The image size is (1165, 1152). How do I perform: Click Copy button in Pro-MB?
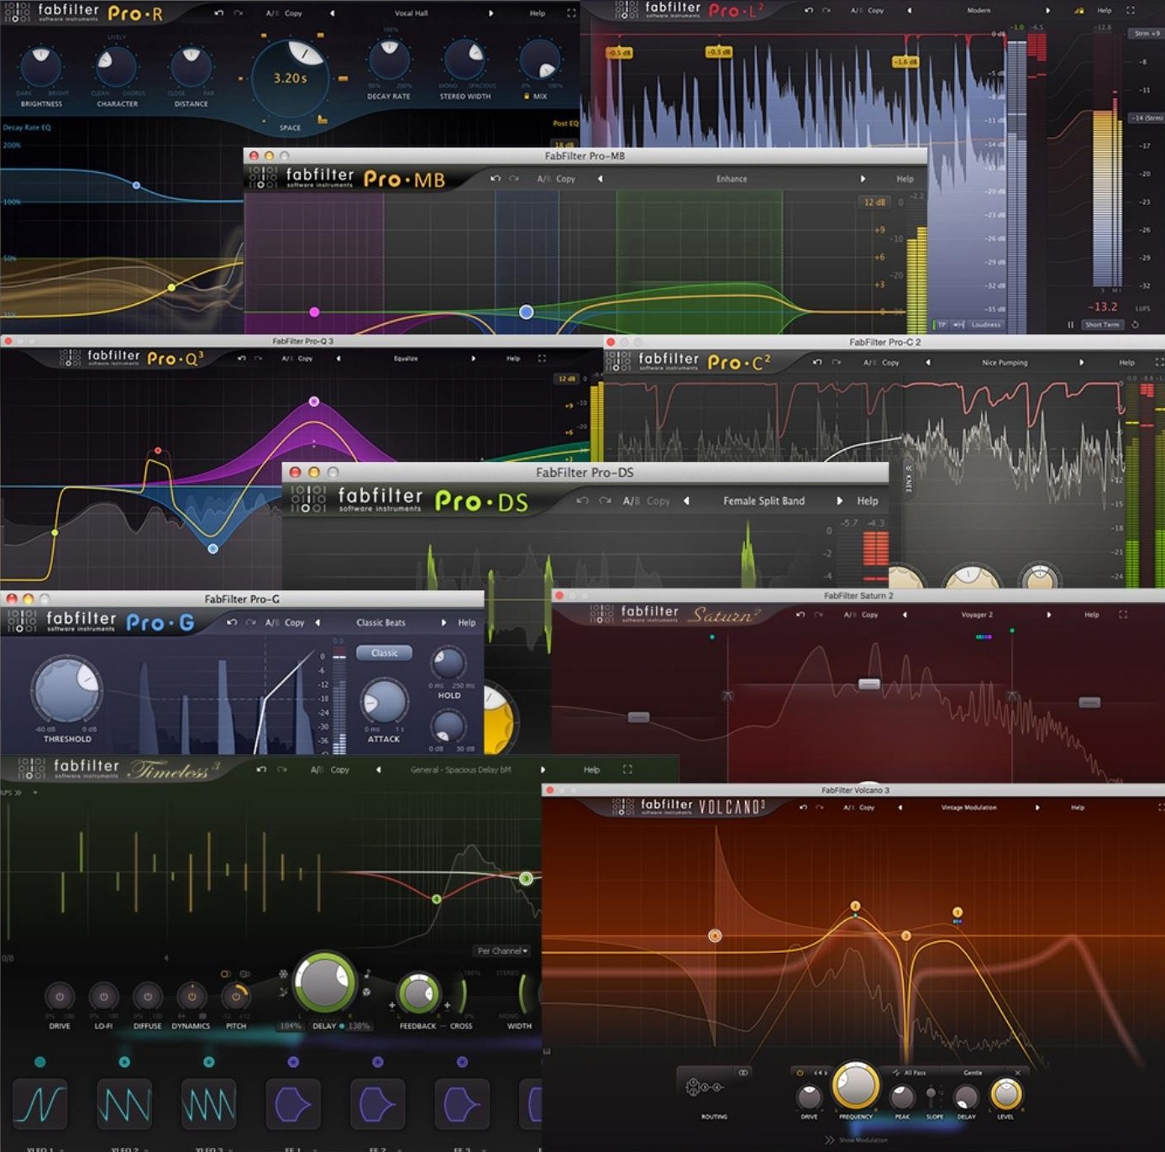click(x=565, y=179)
